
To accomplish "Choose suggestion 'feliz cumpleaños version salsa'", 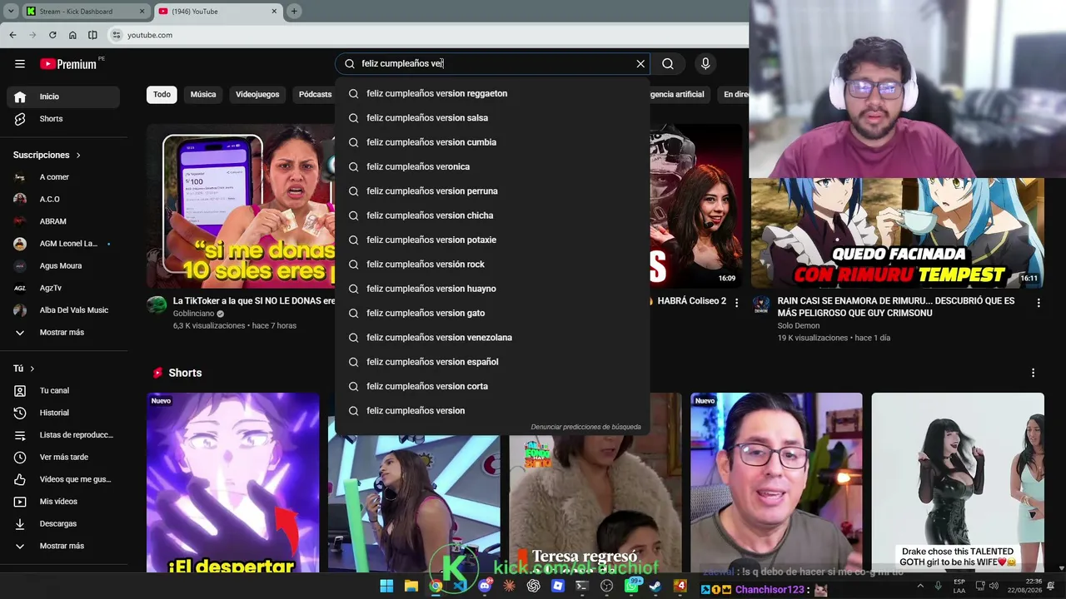I will [x=492, y=118].
